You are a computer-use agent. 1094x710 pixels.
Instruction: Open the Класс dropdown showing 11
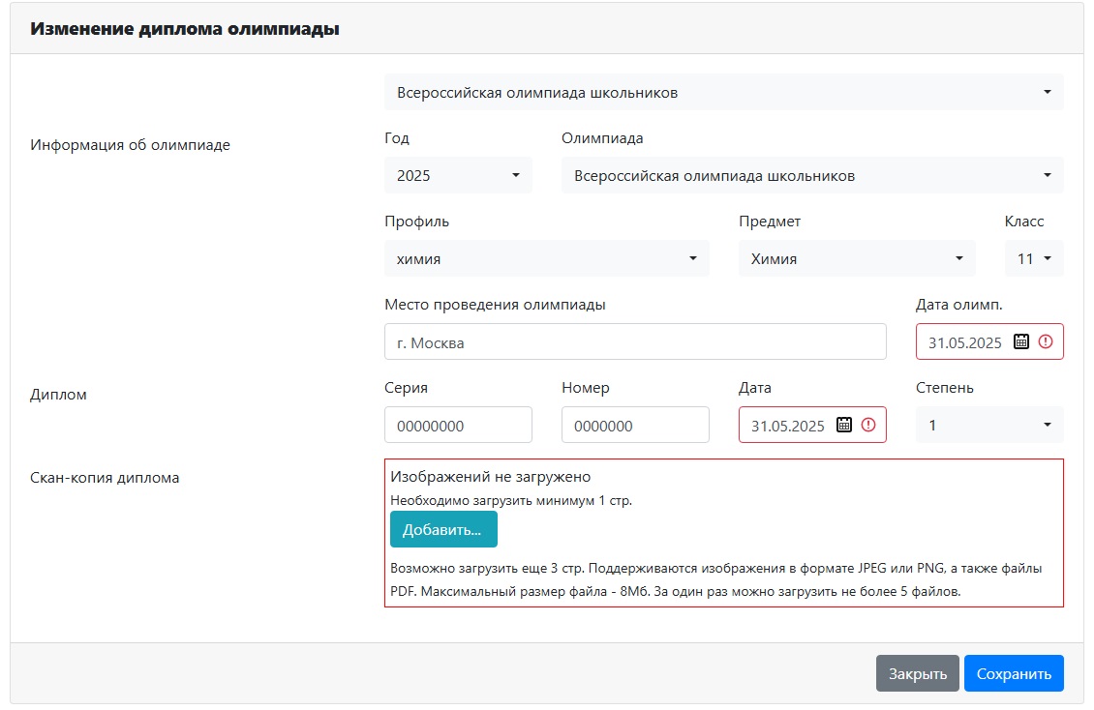pos(1033,259)
